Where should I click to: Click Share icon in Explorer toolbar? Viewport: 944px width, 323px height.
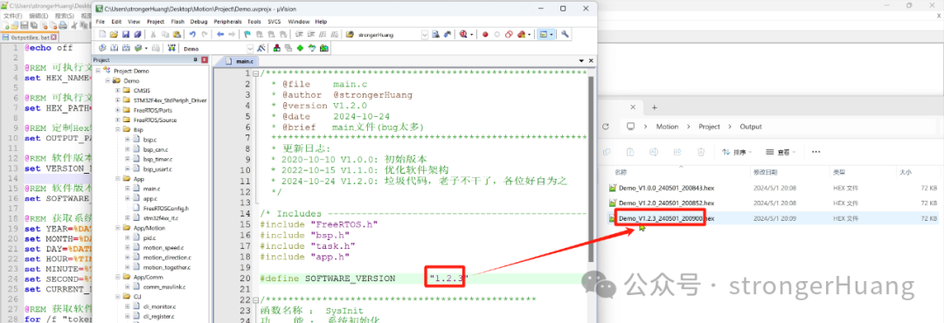(677, 152)
